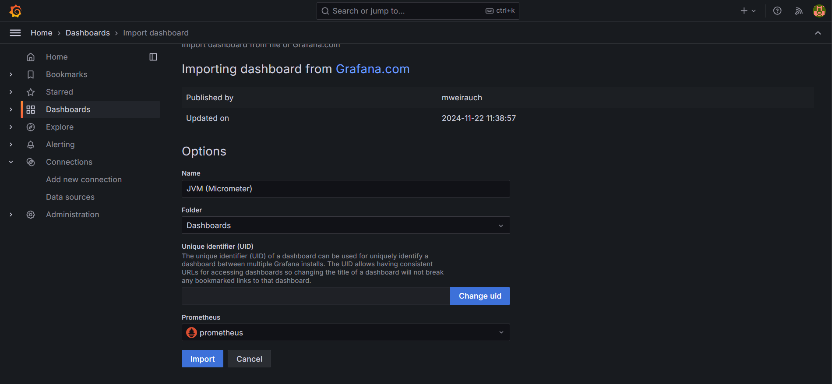Click the search magnifier icon
Viewport: 832px width, 384px height.
click(325, 11)
